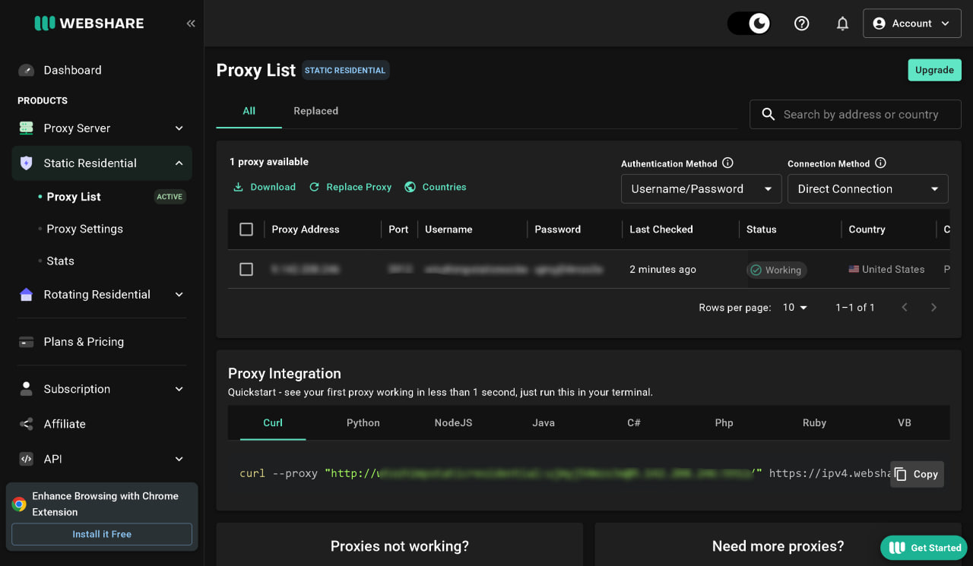This screenshot has width=973, height=566.
Task: Open Countries globe icon
Action: coord(410,187)
